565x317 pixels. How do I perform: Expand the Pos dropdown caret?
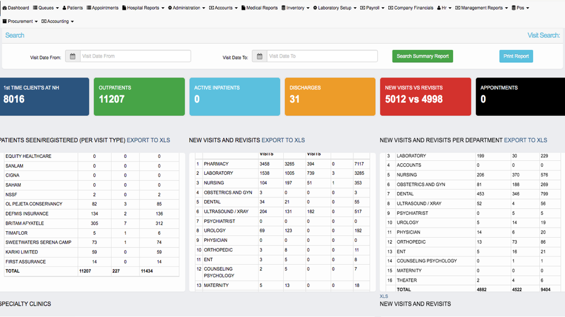[528, 8]
